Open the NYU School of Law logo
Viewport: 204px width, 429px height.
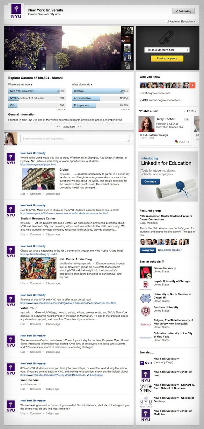[x=146, y=376]
